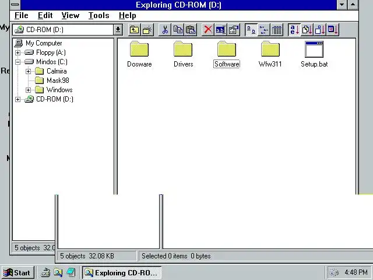
Task: Open the Dosware folder icon
Action: tap(139, 49)
